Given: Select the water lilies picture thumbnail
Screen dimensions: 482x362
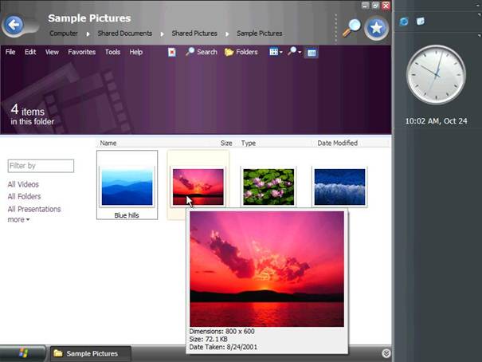Looking at the screenshot, I should 268,187.
